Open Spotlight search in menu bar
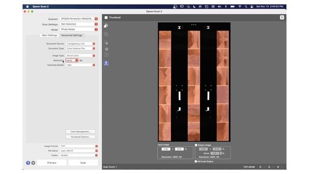The width and height of the screenshot is (309, 174). click(246, 6)
